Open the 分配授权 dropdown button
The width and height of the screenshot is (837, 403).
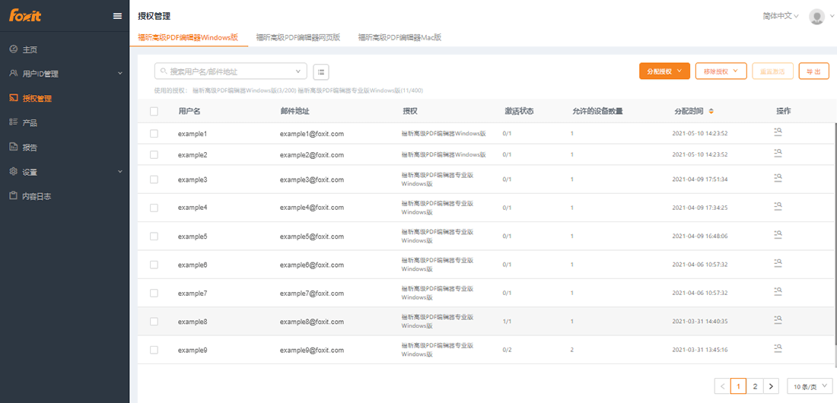(x=664, y=71)
